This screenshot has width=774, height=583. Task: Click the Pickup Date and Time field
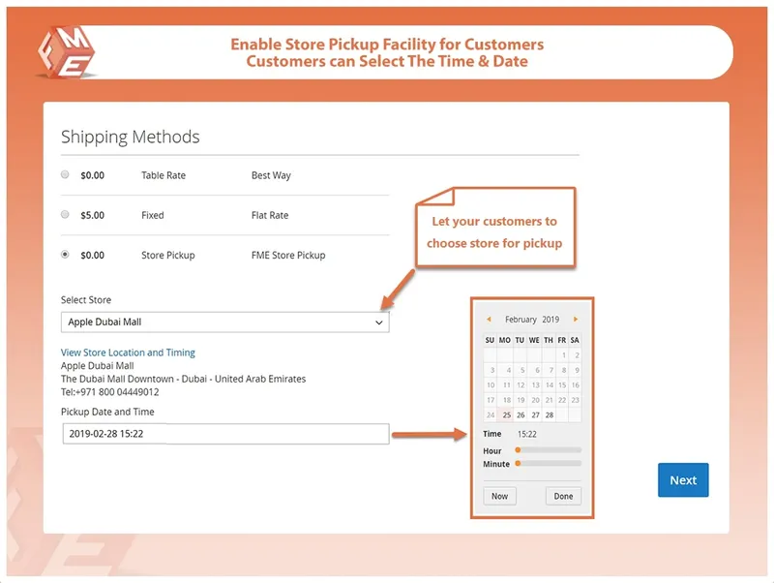point(225,434)
